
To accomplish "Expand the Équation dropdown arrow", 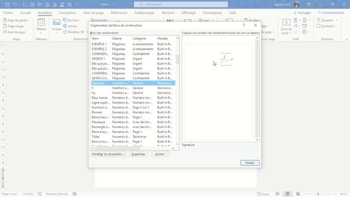I will (x=337, y=20).
